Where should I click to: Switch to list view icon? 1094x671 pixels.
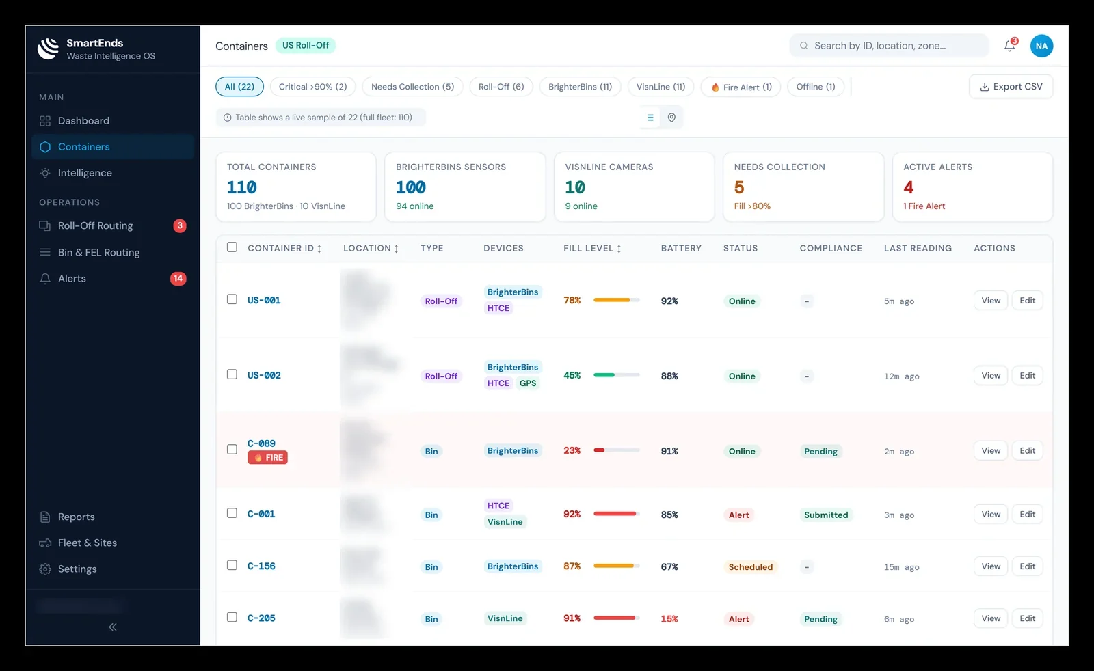[x=650, y=118]
